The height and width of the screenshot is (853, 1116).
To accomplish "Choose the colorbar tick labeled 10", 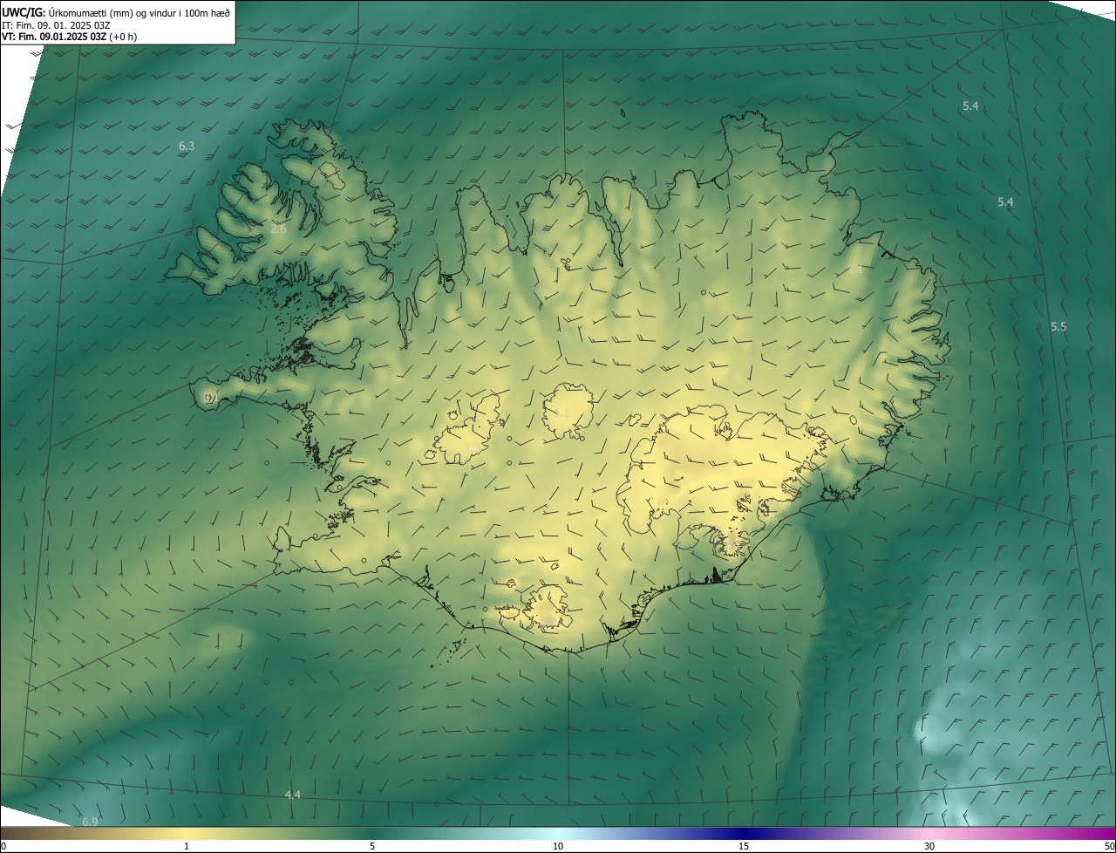I will click(x=558, y=846).
